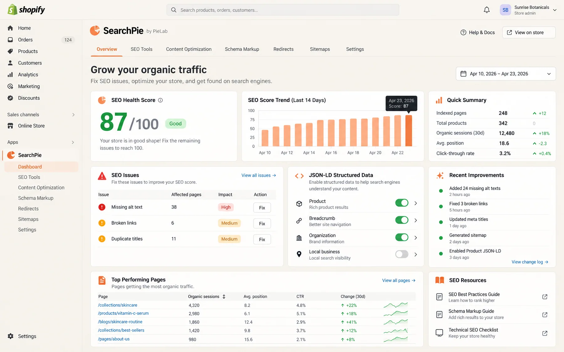Open the date range dropdown
Screen dimensions: 564x352
coord(506,74)
